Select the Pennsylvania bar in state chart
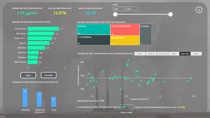 tap(43, 29)
